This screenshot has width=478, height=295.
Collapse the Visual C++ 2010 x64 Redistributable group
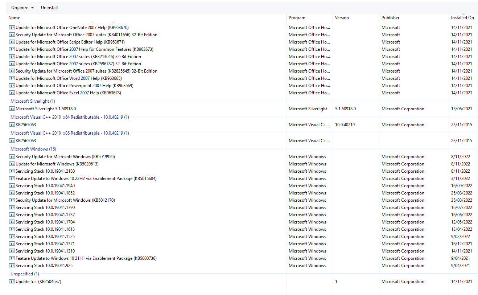(70, 117)
